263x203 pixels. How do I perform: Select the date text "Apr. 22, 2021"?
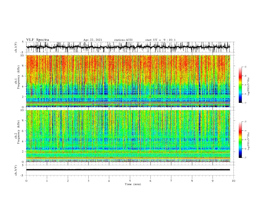(x=93, y=40)
